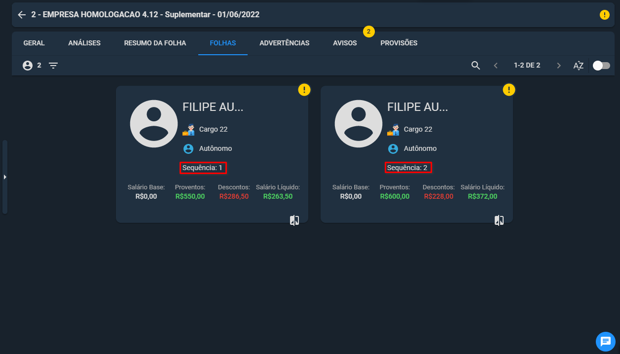
Task: Click Descontos value R$286,50
Action: click(234, 196)
